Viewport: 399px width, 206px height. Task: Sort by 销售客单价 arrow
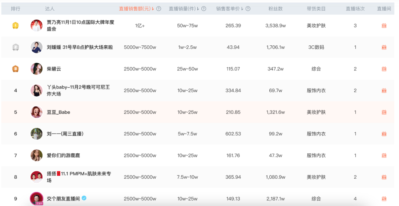242,9
